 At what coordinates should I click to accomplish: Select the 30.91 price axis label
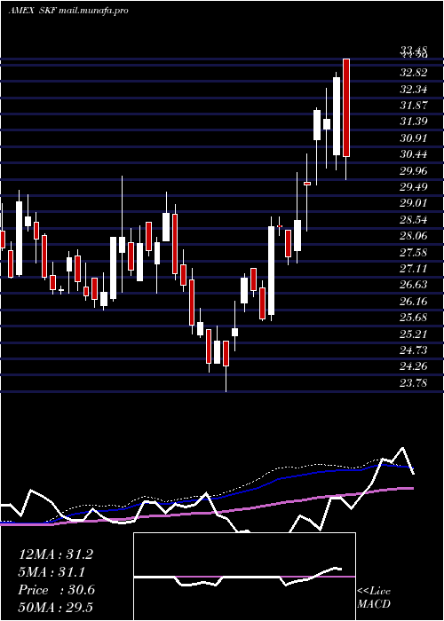(414, 138)
